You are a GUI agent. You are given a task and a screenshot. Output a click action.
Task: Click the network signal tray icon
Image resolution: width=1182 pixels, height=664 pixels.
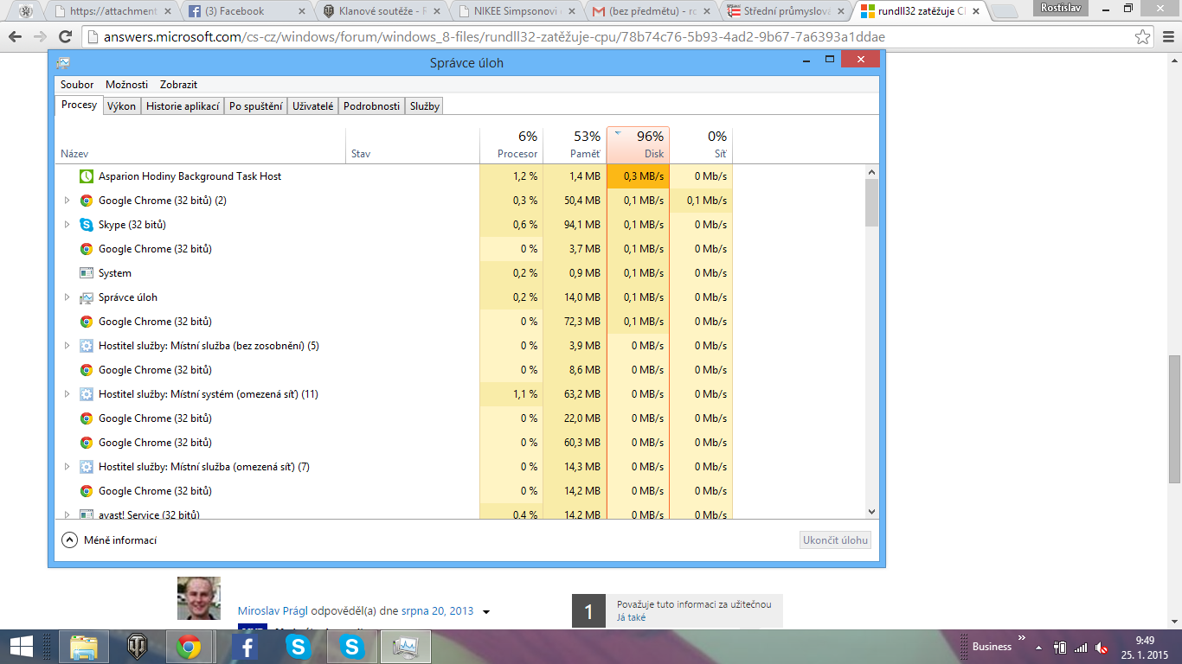(1080, 647)
